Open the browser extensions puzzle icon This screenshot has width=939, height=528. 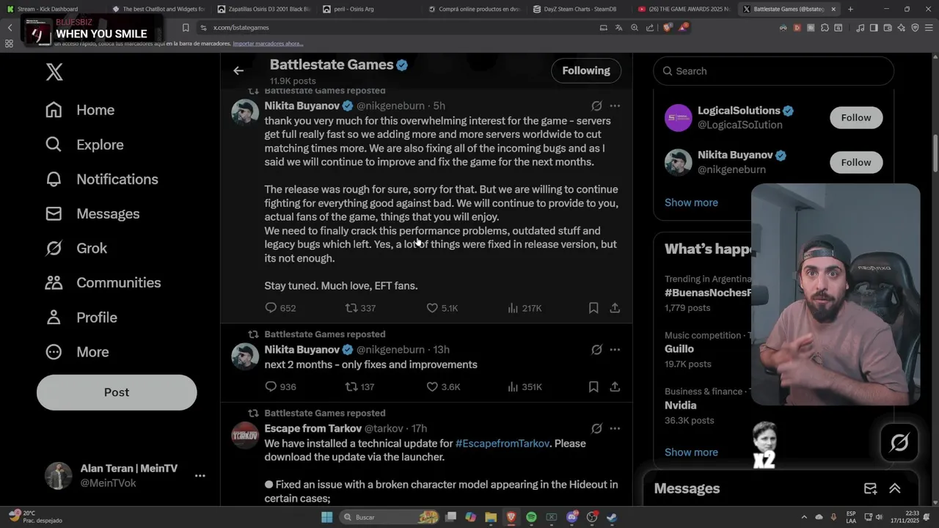click(x=825, y=27)
